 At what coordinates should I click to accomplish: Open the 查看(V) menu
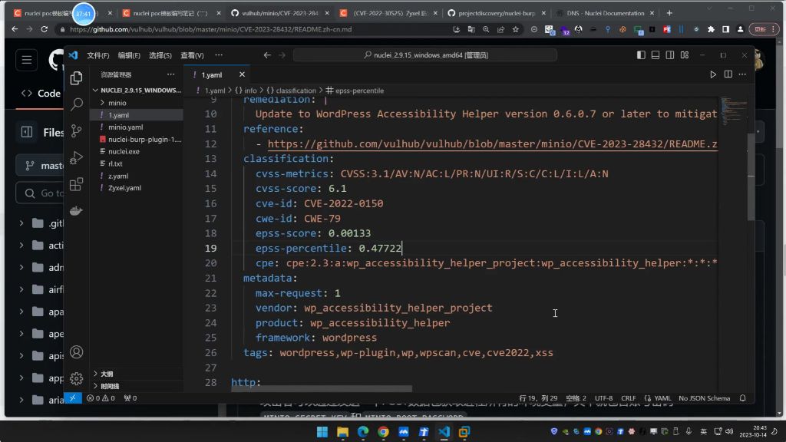coord(192,55)
